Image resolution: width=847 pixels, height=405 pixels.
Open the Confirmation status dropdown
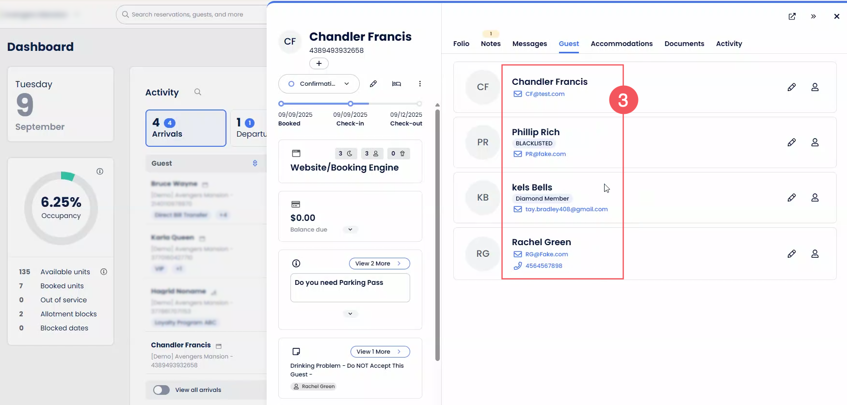pyautogui.click(x=319, y=84)
